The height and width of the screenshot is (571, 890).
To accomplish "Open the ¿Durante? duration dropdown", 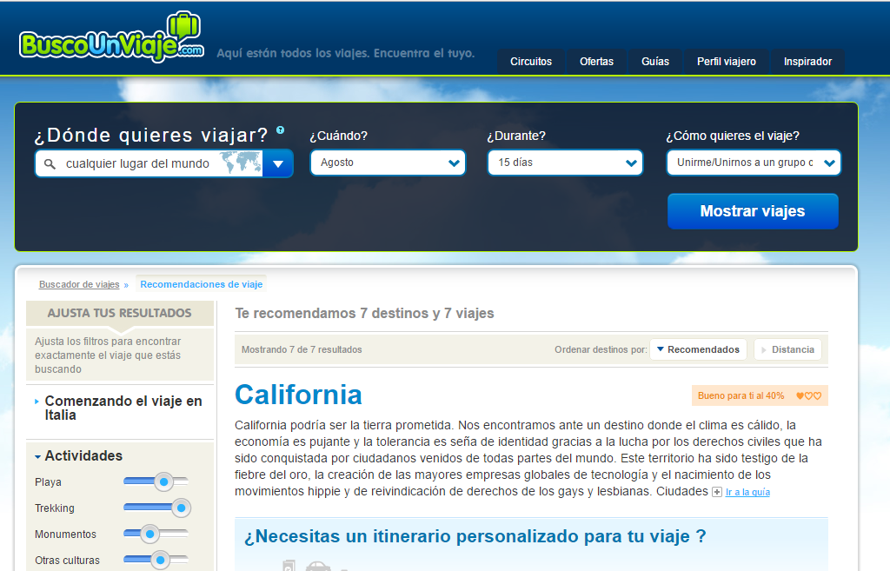I will coord(565,163).
